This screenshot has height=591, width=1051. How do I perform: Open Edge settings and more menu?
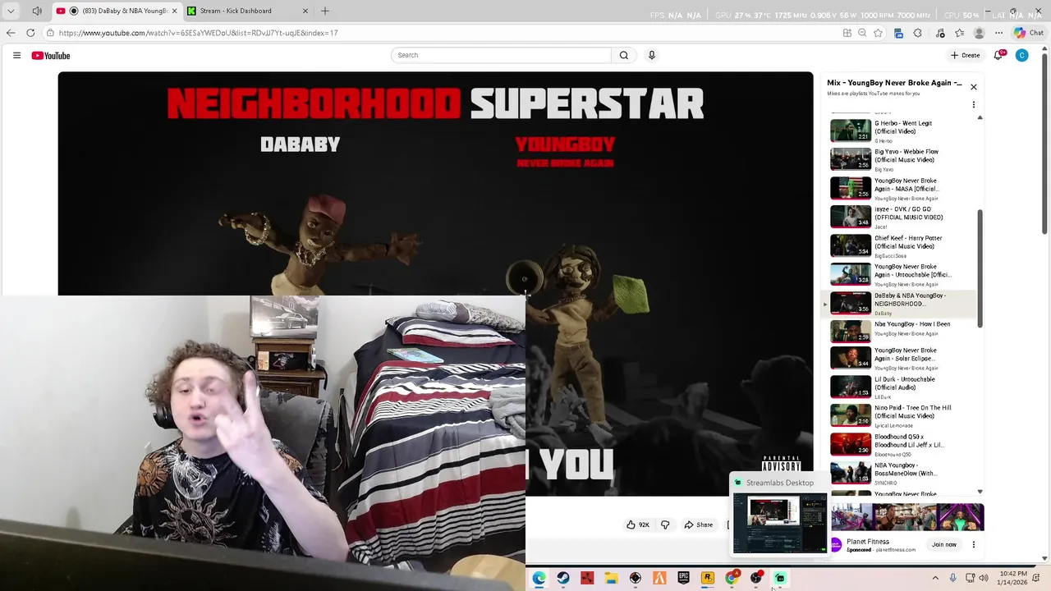tap(998, 33)
